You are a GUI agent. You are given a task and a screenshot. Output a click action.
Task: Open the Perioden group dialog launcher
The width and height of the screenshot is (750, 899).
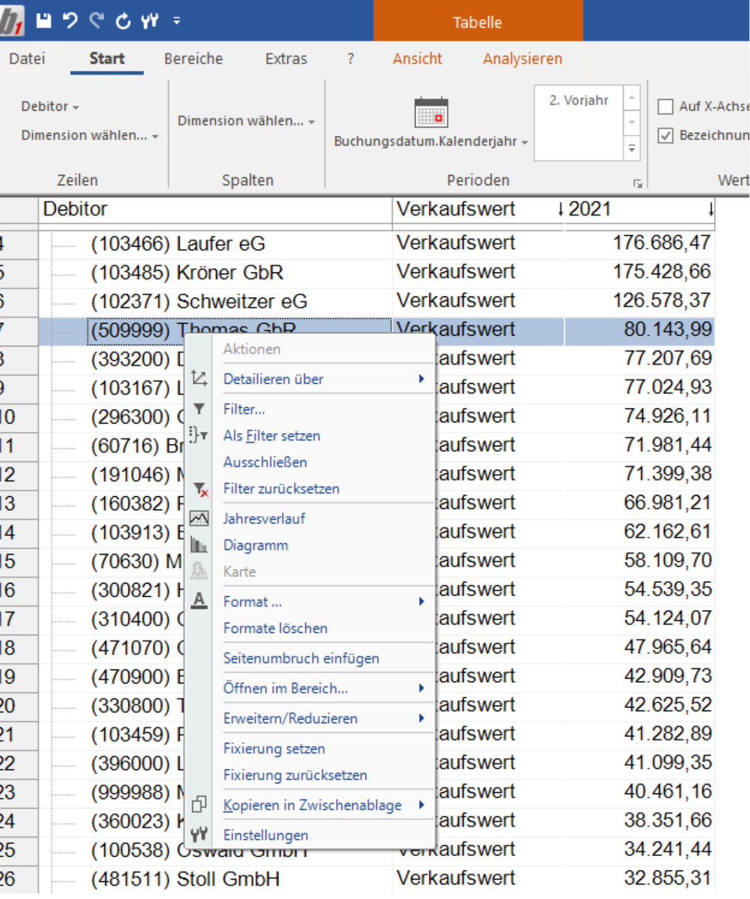(x=637, y=183)
